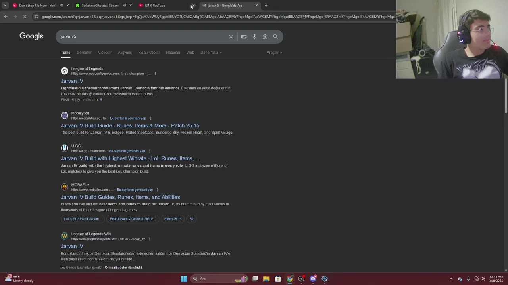Image resolution: width=508 pixels, height=285 pixels.
Task: Open the [14.3] SUPPORT Jarvan chip
Action: (x=83, y=219)
